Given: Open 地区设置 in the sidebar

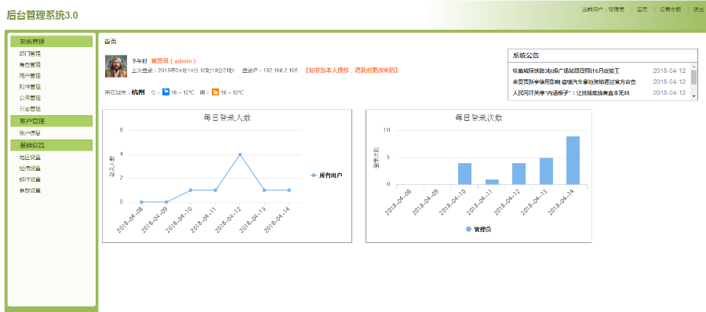Looking at the screenshot, I should [30, 158].
